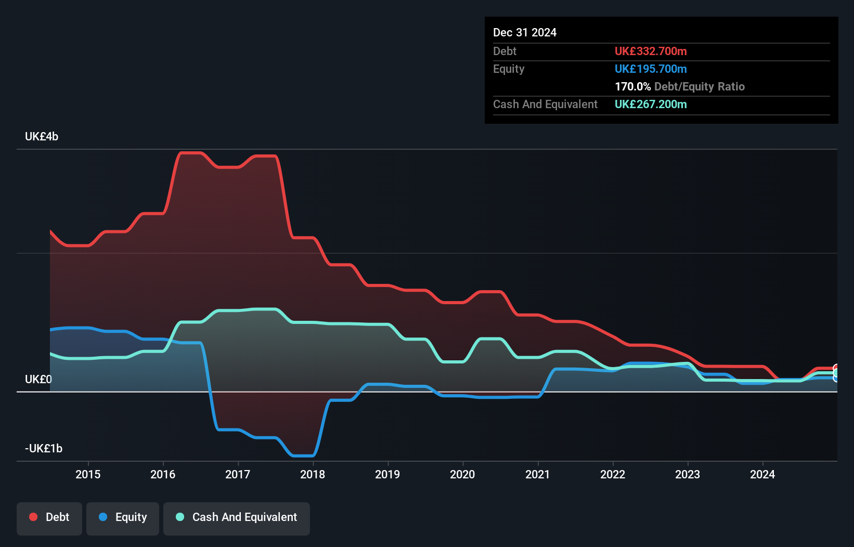
Task: Click the UK£0 axis baseline
Action: 39,380
